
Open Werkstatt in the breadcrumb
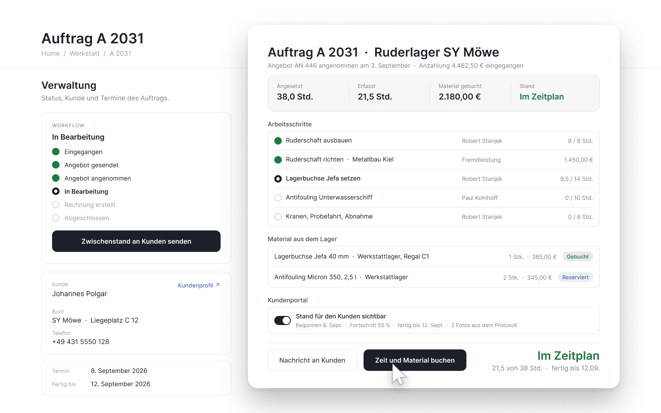[85, 53]
